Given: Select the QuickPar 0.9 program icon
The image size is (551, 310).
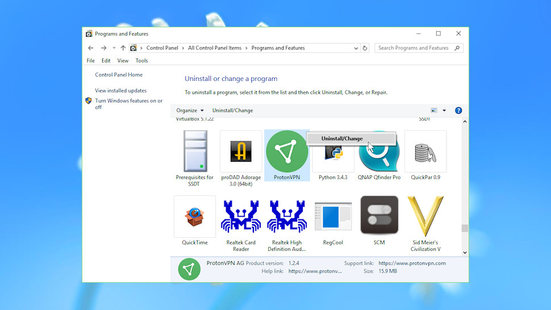Looking at the screenshot, I should tap(425, 151).
